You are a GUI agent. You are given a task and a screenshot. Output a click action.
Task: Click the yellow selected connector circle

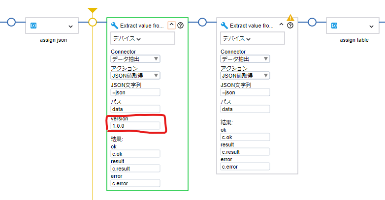pos(93,22)
